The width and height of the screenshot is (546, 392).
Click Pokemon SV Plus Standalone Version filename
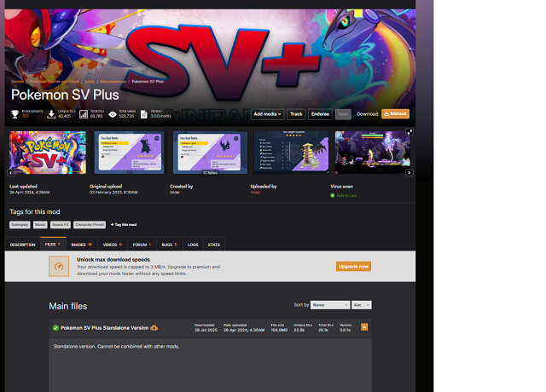(x=104, y=327)
